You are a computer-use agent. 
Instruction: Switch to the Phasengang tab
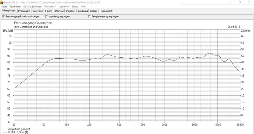[24, 11]
